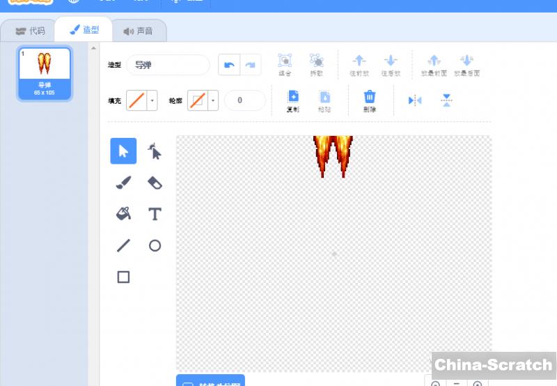Switch to the 代码 tab
557x386 pixels.
(30, 31)
